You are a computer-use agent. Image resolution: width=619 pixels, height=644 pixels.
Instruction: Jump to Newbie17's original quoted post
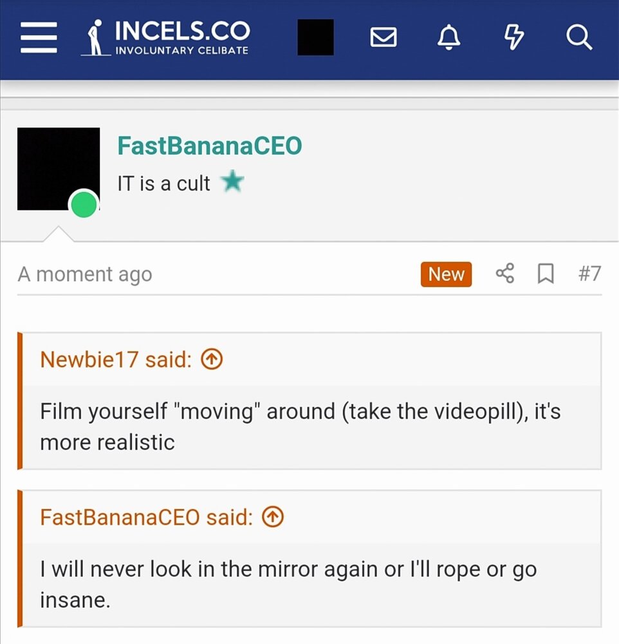tap(212, 360)
